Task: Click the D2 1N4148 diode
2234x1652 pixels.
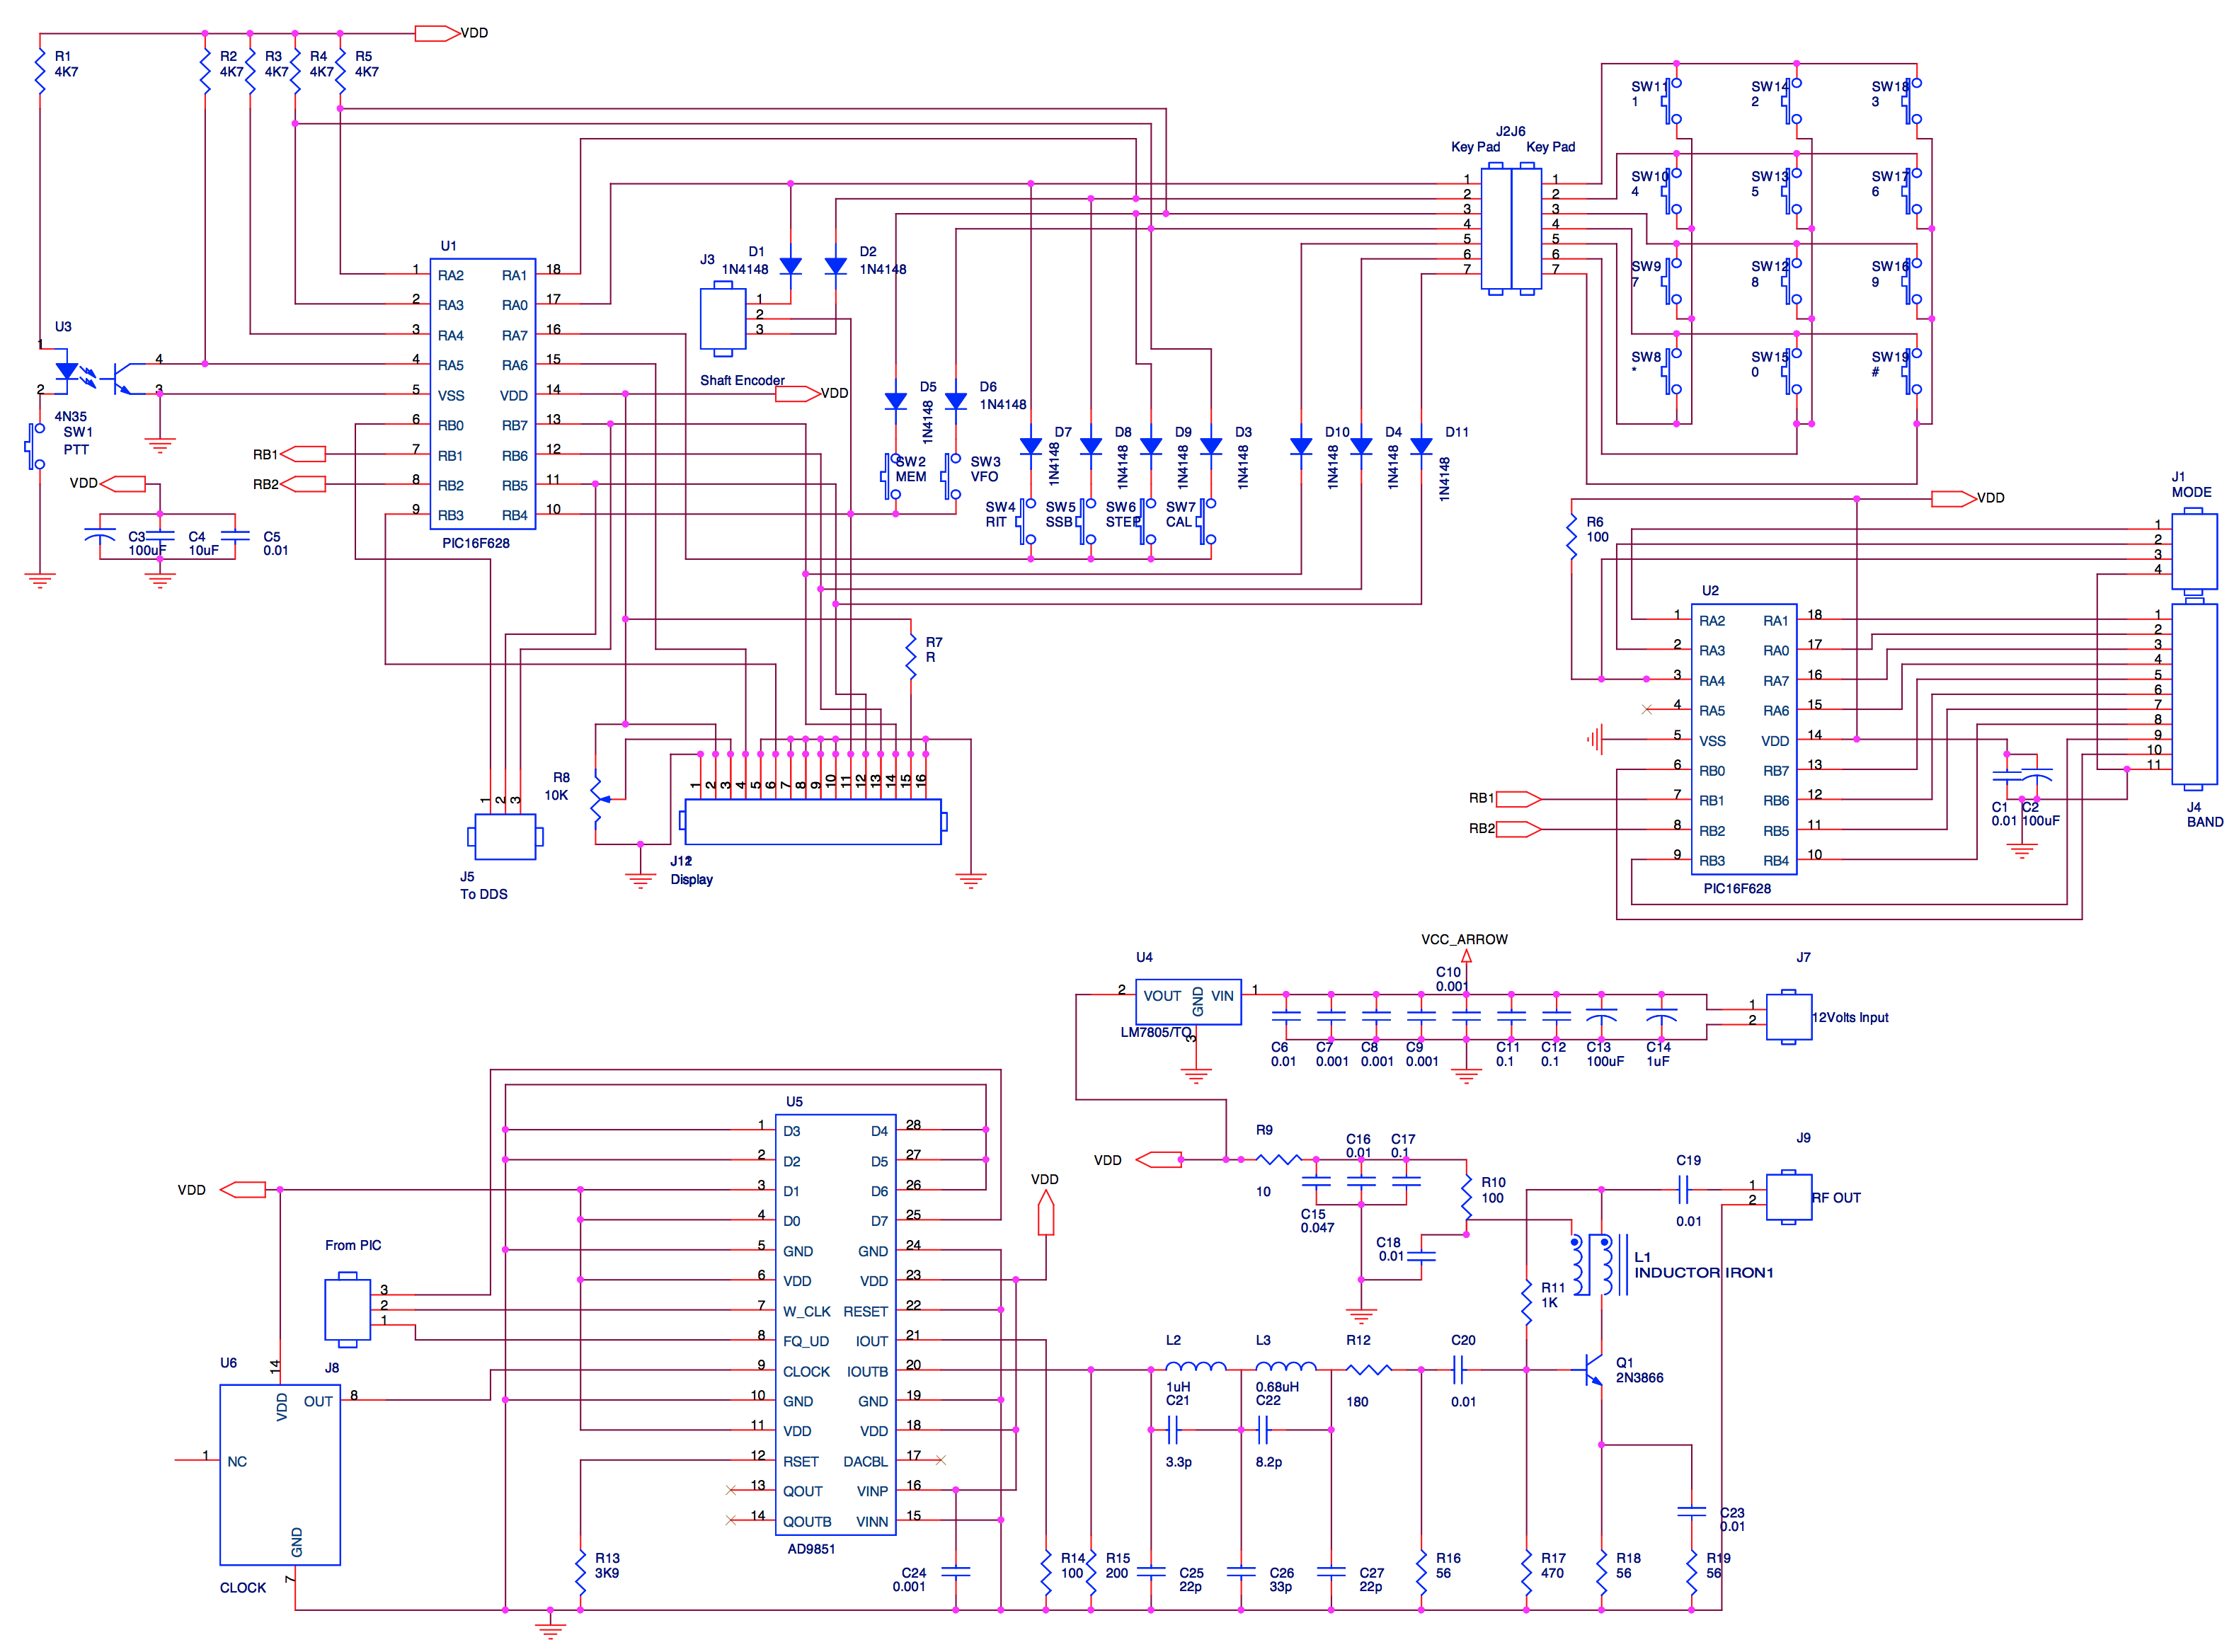Action: coord(835,266)
